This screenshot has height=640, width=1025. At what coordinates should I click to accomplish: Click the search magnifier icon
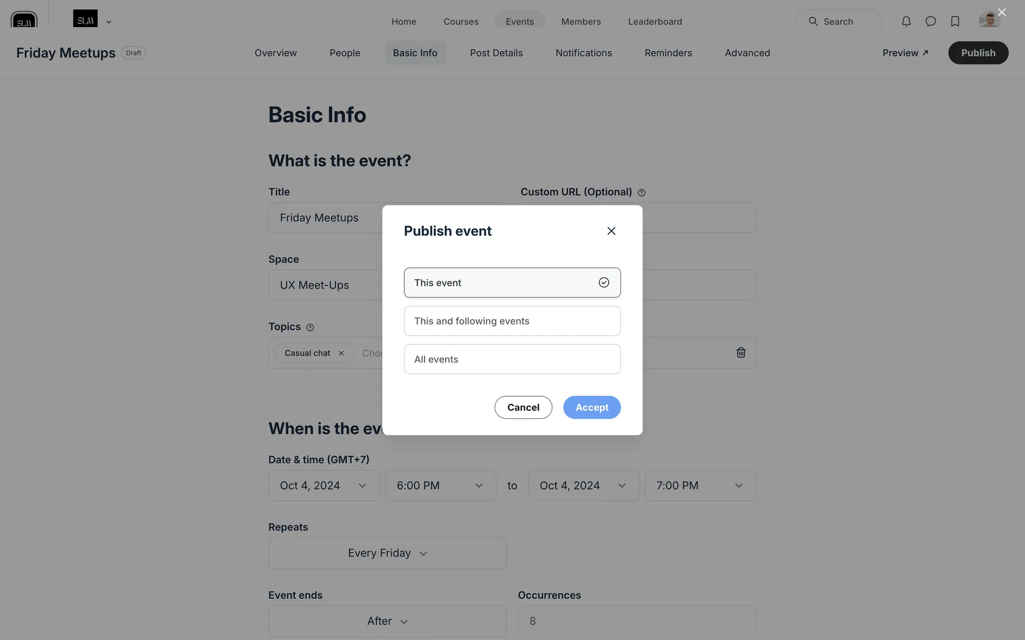click(813, 21)
